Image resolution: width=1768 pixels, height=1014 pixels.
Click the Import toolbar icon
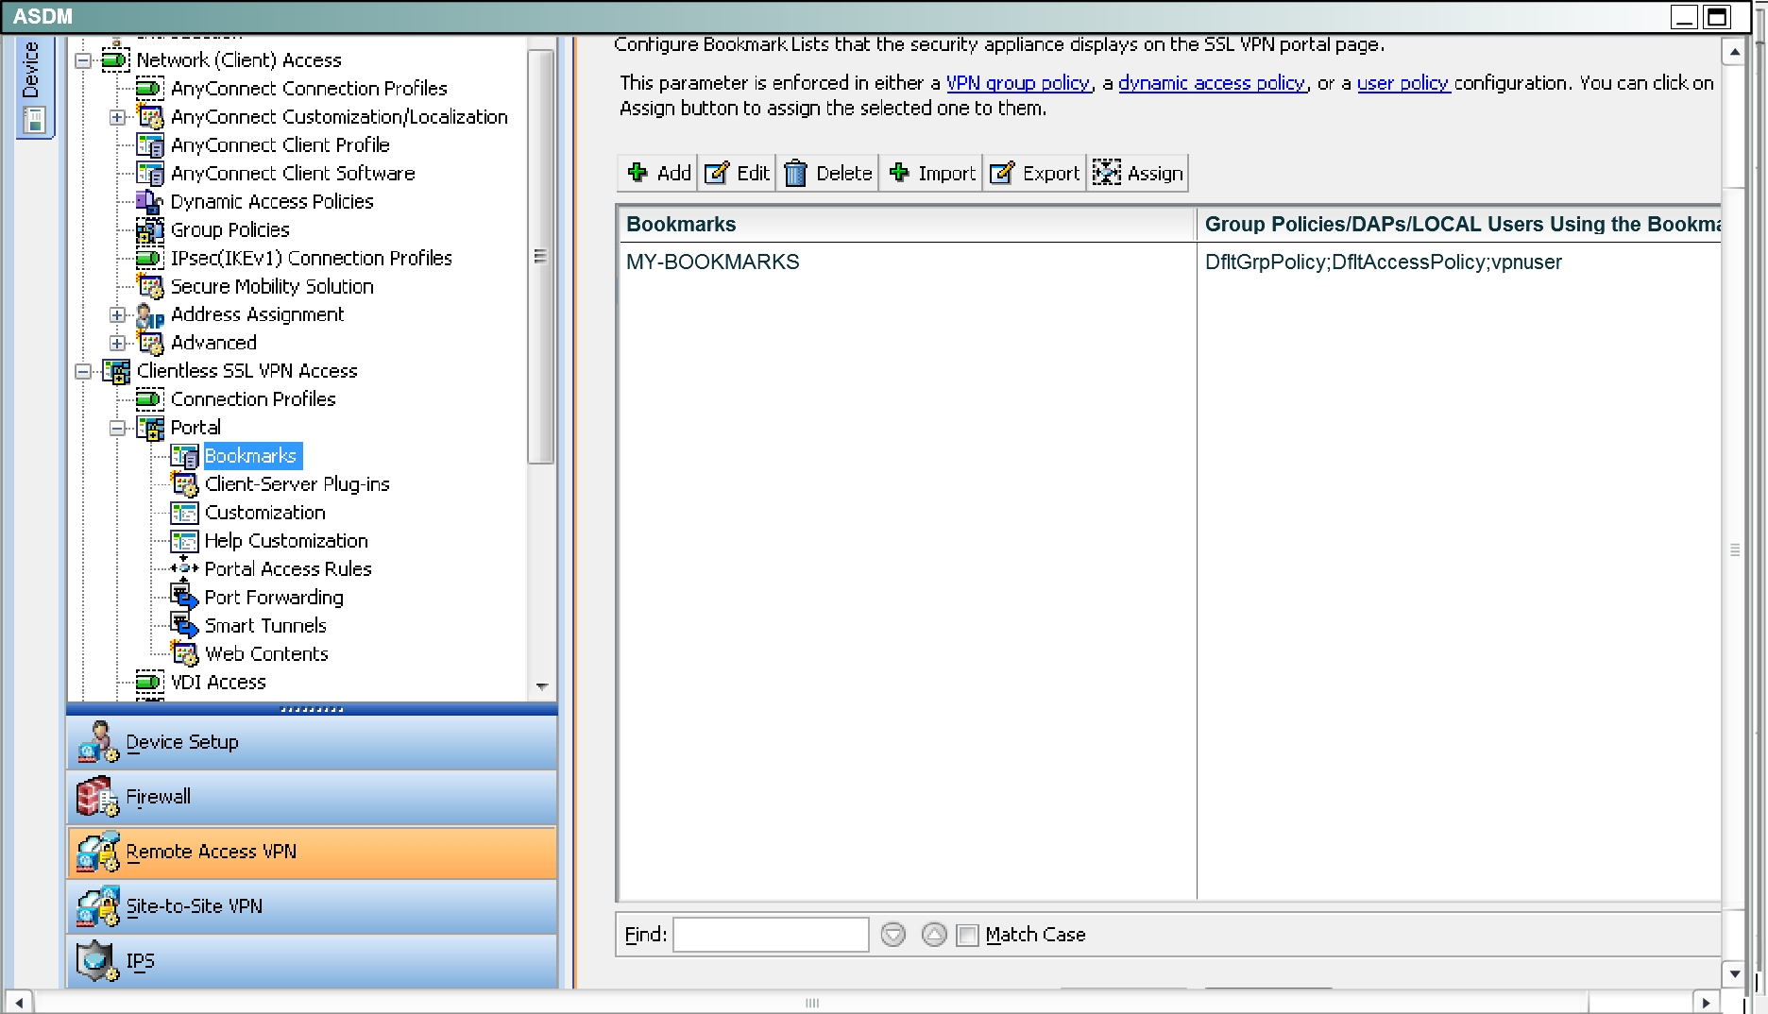899,173
